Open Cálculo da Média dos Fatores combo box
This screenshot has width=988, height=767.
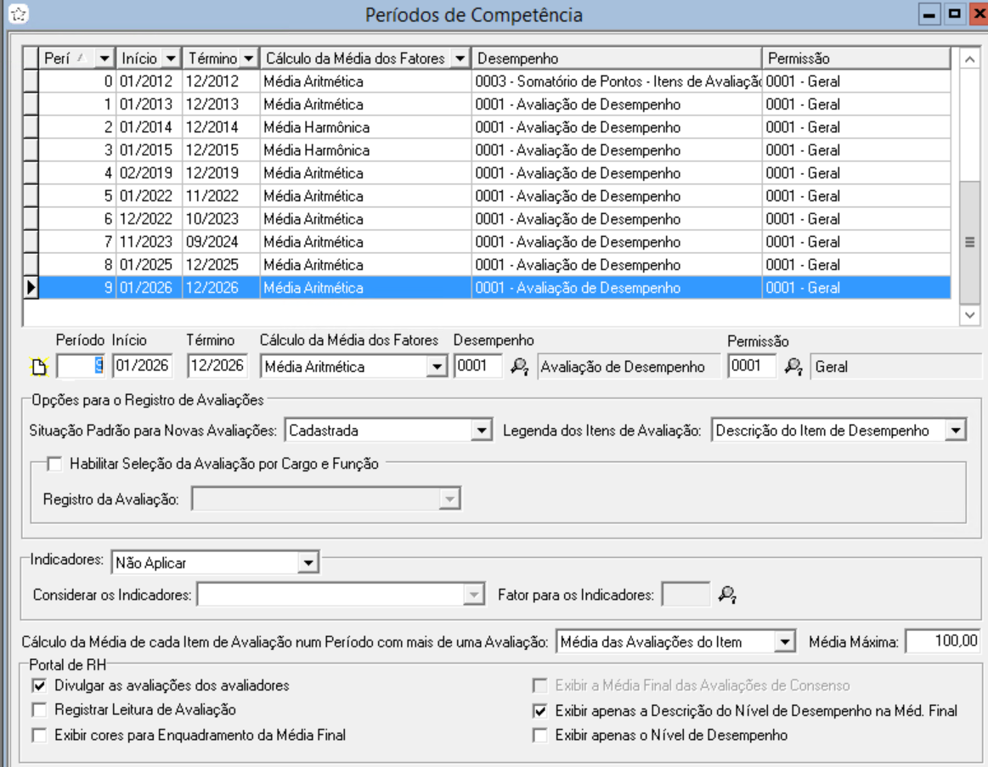[437, 367]
